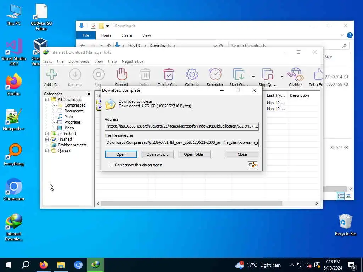
Task: Open the taskbar weather widget
Action: pyautogui.click(x=258, y=265)
